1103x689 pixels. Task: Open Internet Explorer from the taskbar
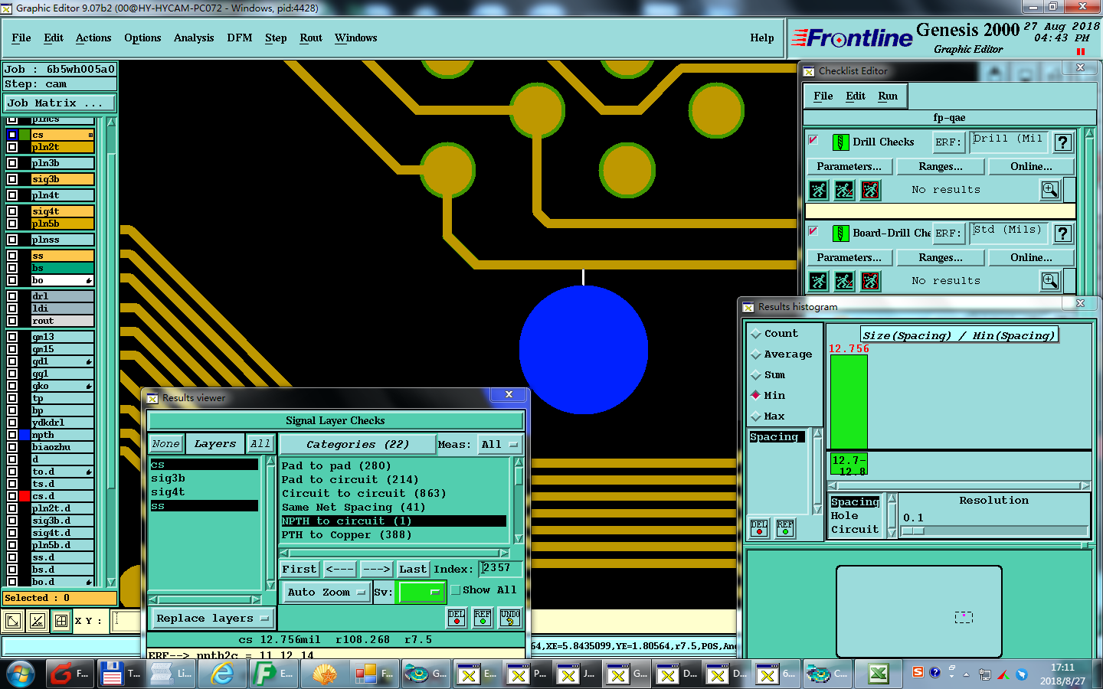tap(222, 674)
